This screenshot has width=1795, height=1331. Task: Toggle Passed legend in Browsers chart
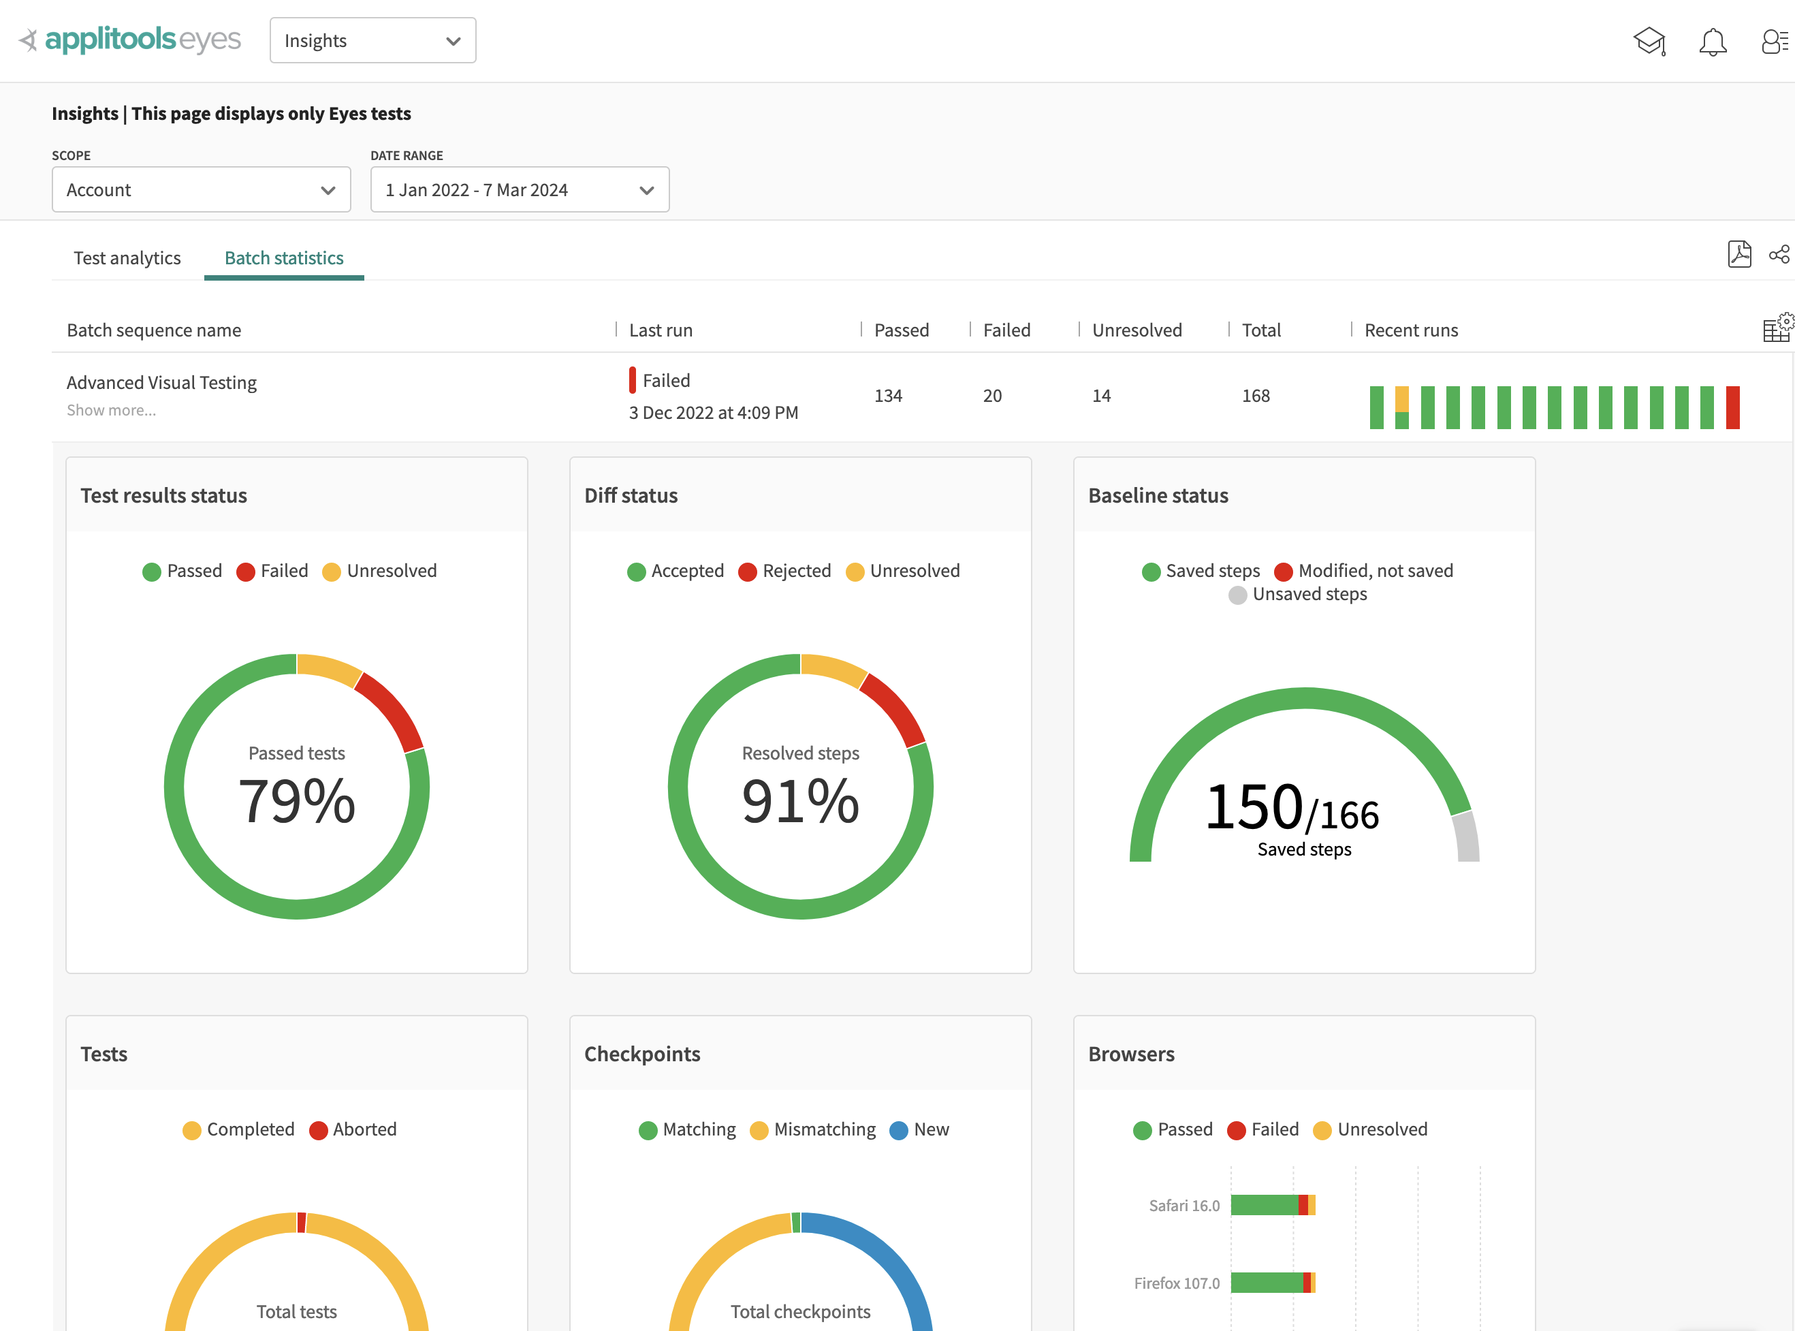(x=1173, y=1129)
